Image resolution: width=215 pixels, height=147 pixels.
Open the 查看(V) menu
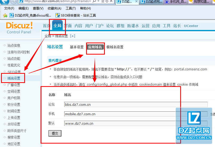point(38,8)
